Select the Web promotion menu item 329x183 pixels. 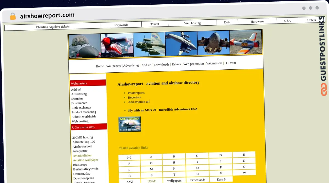click(x=194, y=64)
